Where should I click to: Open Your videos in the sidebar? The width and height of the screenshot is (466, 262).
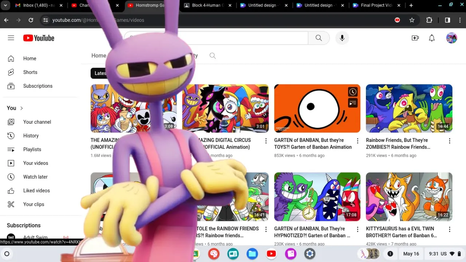(40, 163)
